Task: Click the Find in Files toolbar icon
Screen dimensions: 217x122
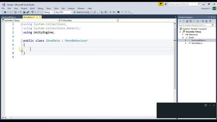Action: 95,12
